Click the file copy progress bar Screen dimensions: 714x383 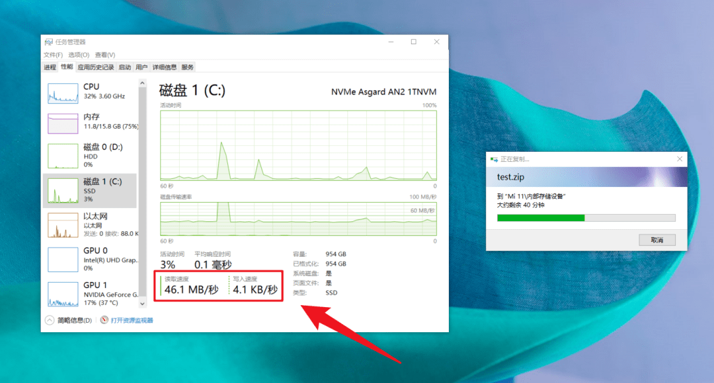pyautogui.click(x=585, y=218)
